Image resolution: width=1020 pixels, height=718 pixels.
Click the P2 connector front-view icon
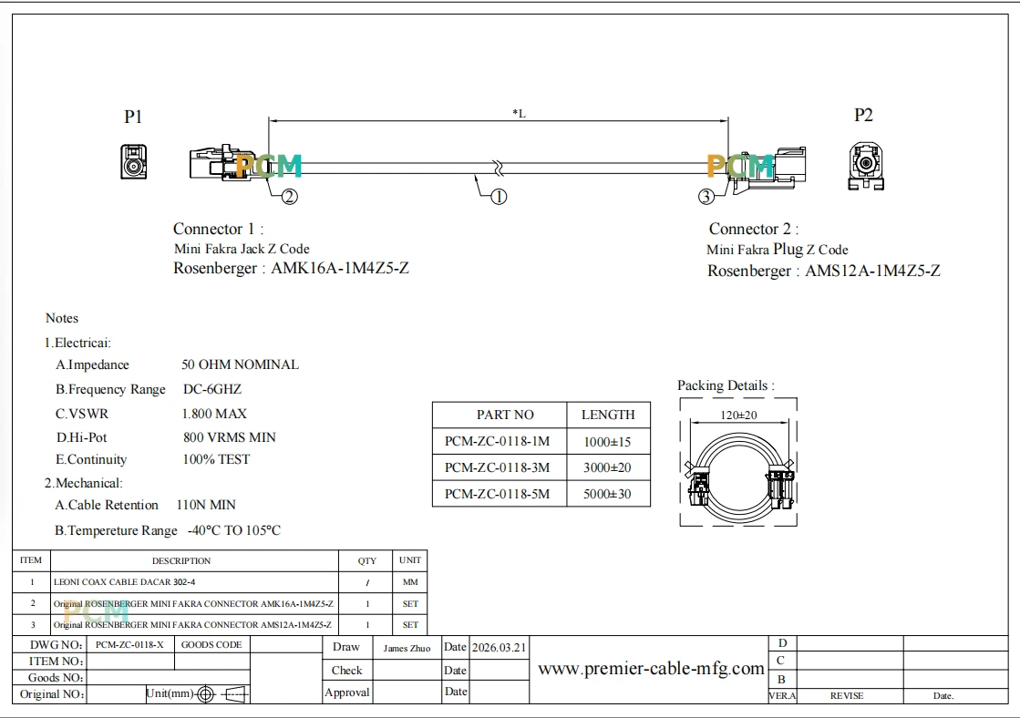point(866,165)
